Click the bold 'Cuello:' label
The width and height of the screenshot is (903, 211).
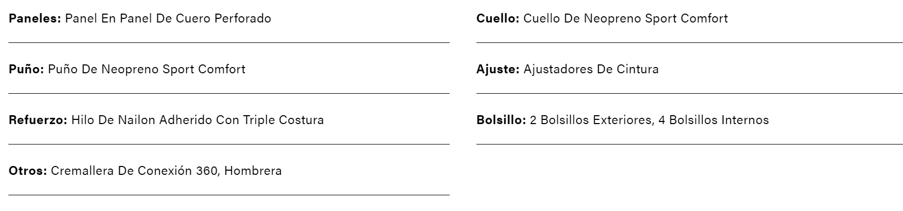[x=498, y=18]
